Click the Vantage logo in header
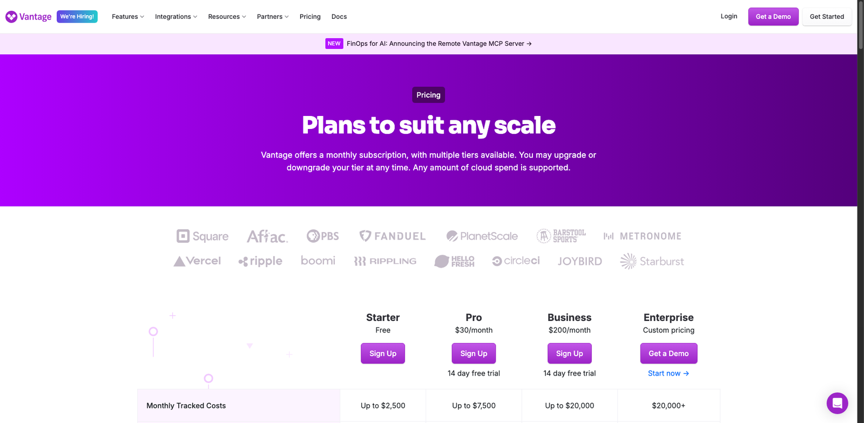Screen dimensions: 864x423 [x=29, y=17]
